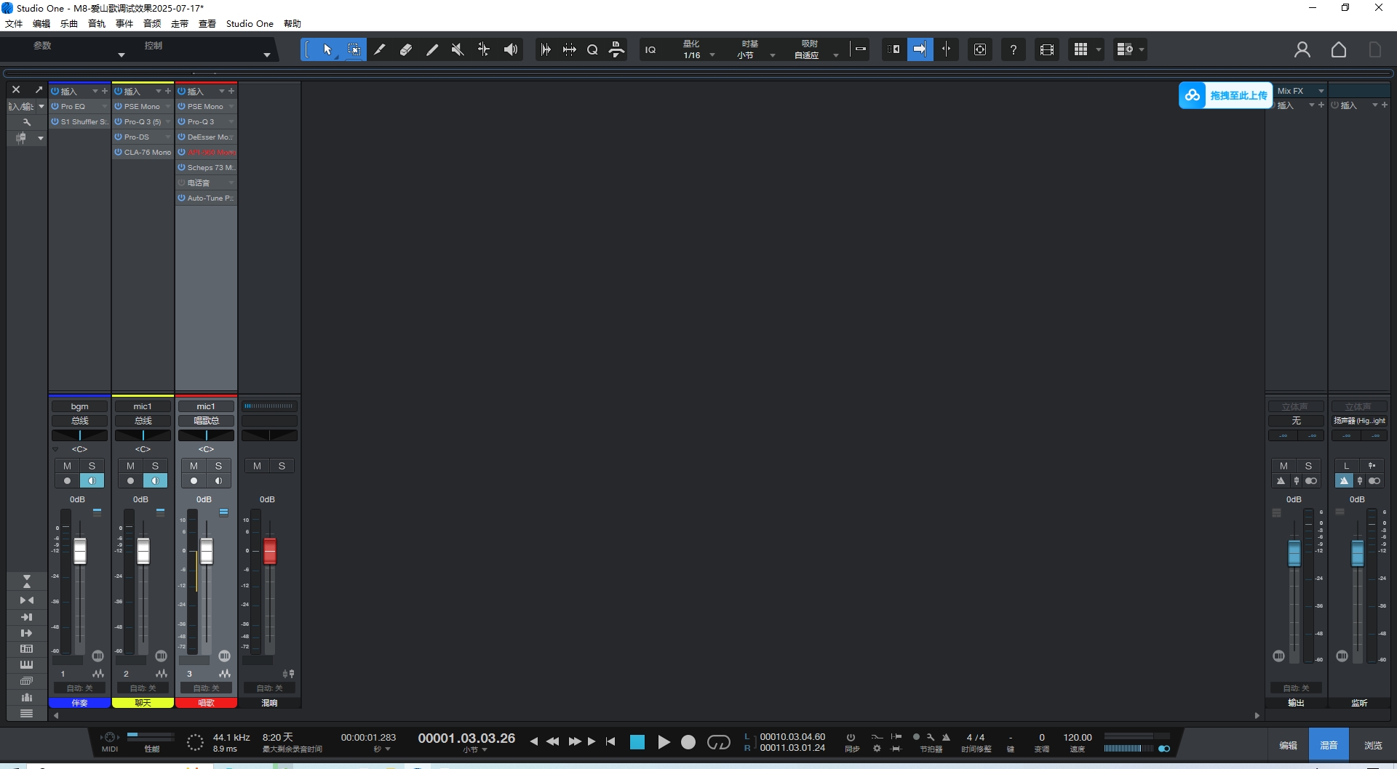Toggle the loop button in transport
Viewport: 1397px width, 769px height.
tap(718, 742)
